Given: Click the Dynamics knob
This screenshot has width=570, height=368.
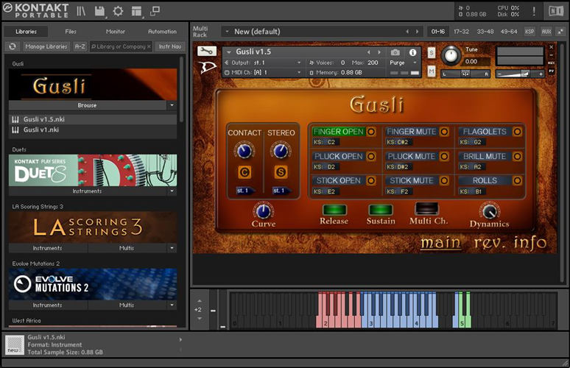Looking at the screenshot, I should pos(488,210).
